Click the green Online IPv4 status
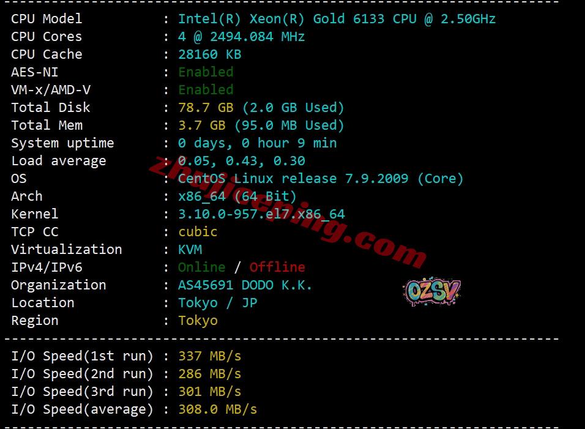 tap(201, 267)
